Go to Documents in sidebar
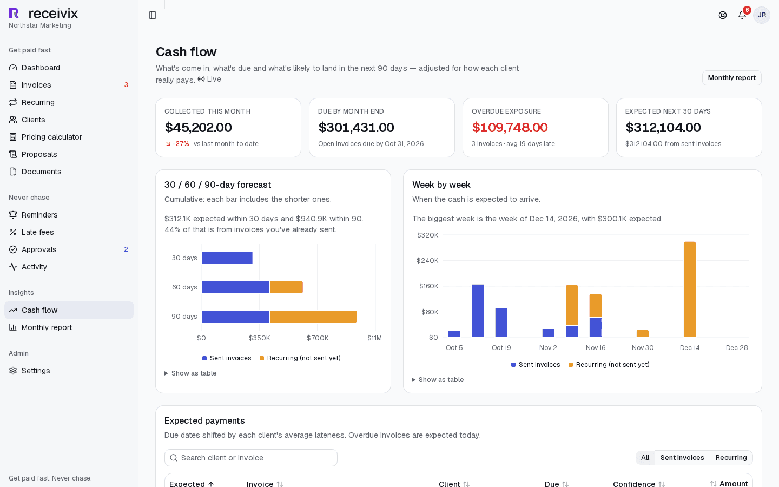Screen dimensions: 779x487 coord(69,172)
